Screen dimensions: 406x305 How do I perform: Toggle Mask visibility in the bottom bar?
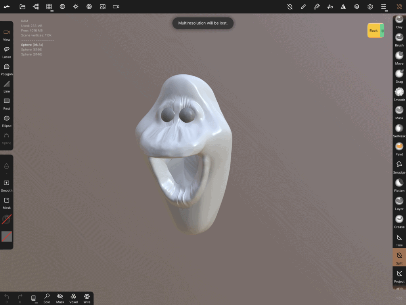coord(60,298)
